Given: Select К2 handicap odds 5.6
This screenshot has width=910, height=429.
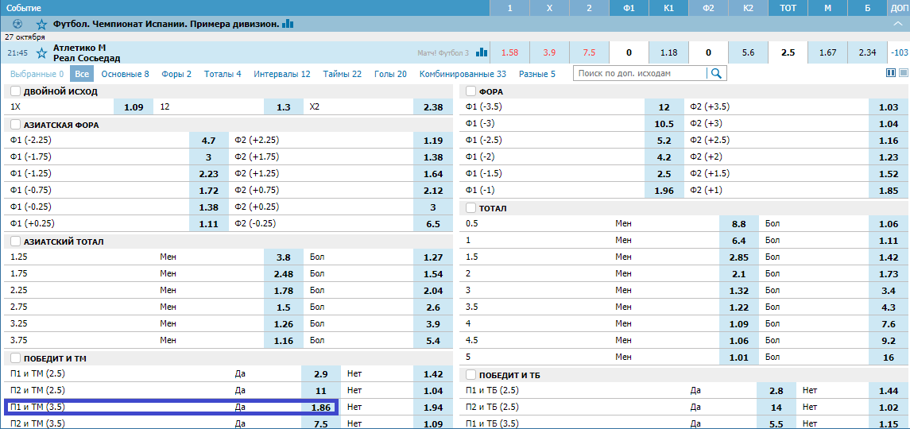Looking at the screenshot, I should 748,52.
